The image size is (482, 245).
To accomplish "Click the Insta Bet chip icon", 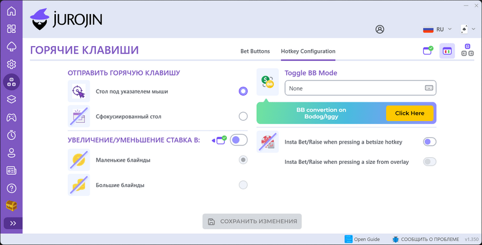I will pyautogui.click(x=268, y=142).
